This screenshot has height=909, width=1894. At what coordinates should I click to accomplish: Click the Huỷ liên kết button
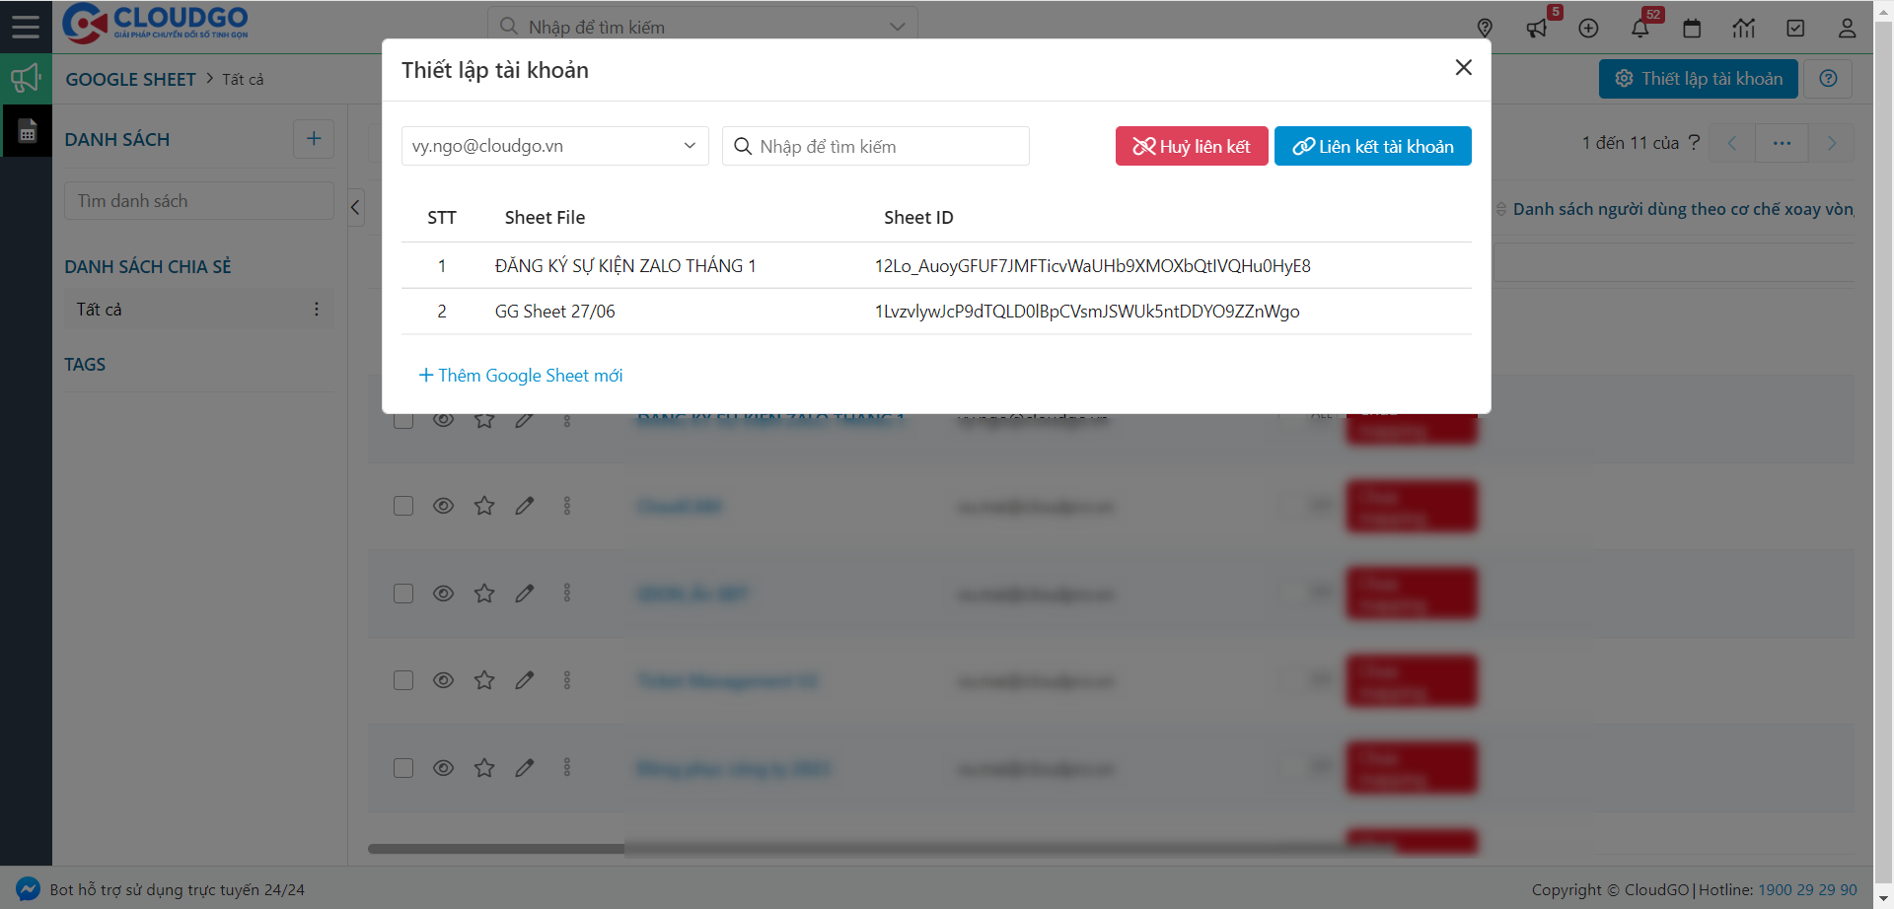pyautogui.click(x=1191, y=146)
